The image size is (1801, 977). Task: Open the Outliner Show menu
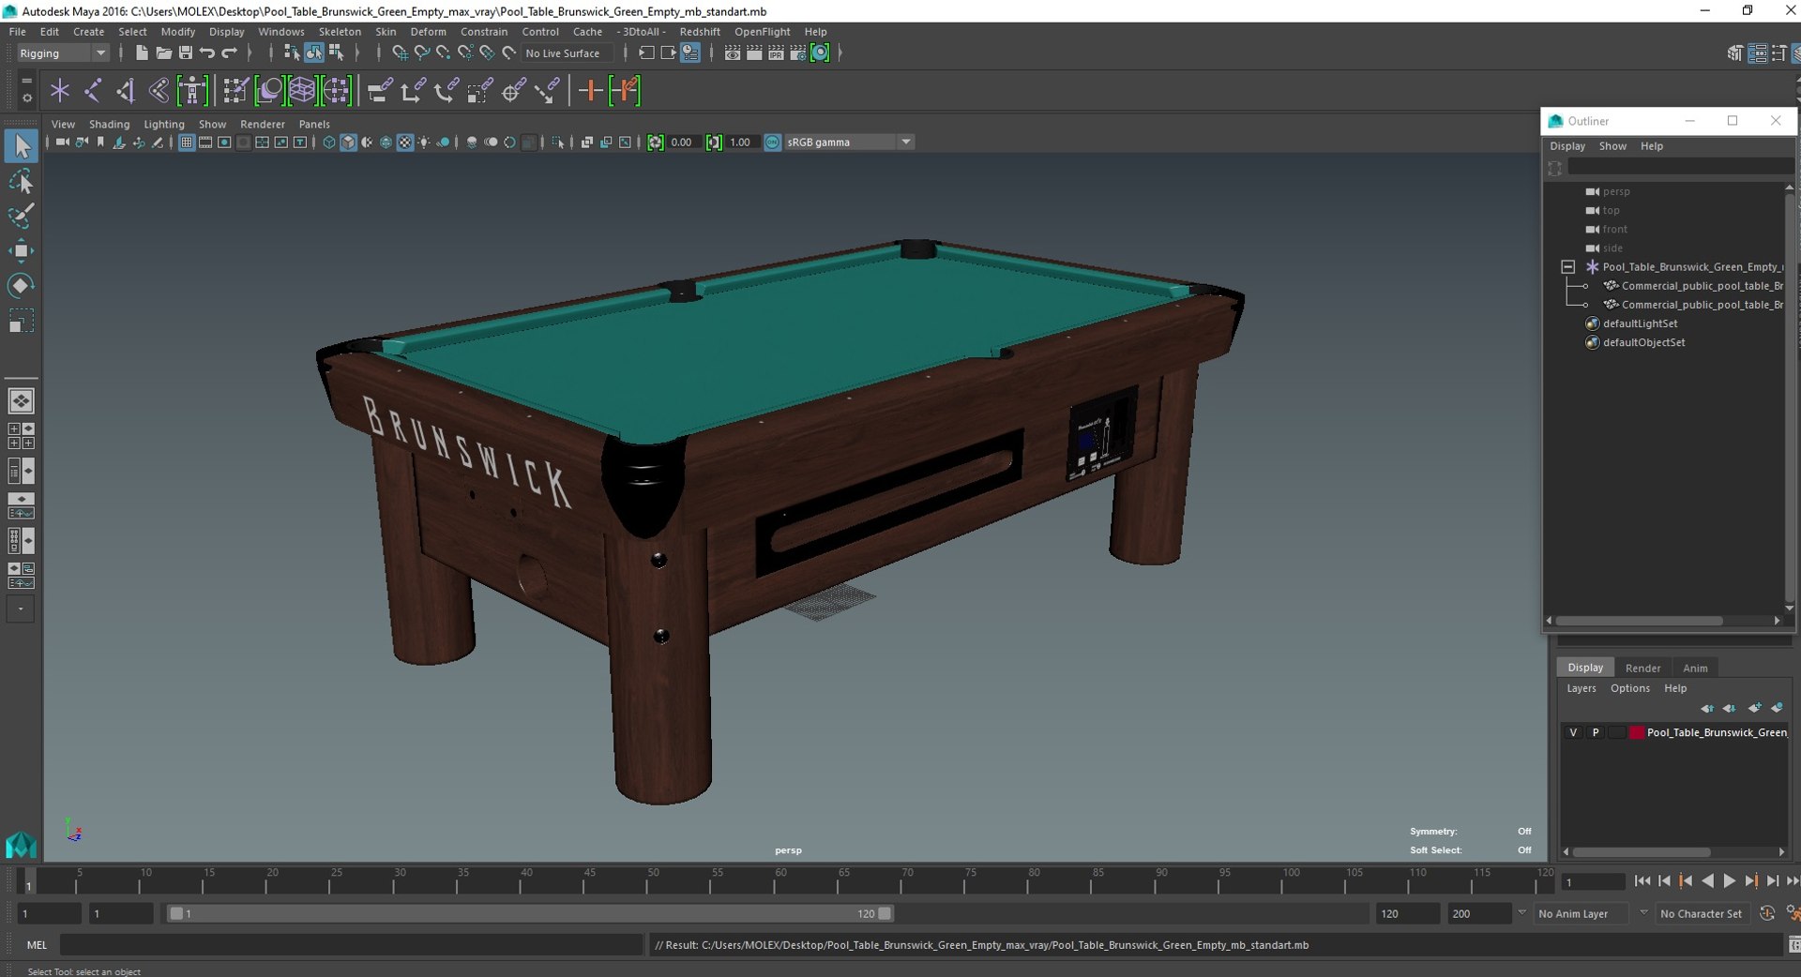[1612, 146]
